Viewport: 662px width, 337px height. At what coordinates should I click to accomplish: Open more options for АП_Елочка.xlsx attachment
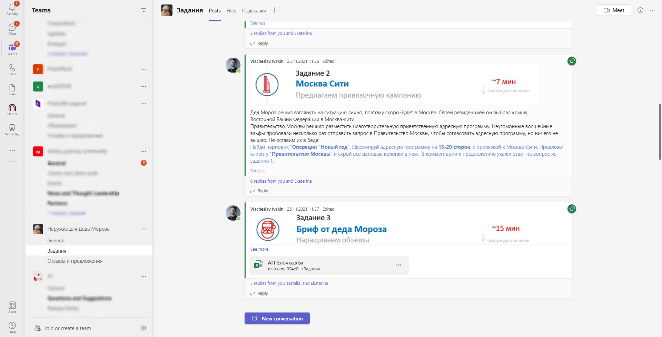tap(398, 265)
